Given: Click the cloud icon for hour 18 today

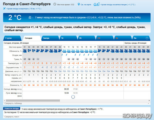Looking at the screenshot, I should [x=99, y=51].
